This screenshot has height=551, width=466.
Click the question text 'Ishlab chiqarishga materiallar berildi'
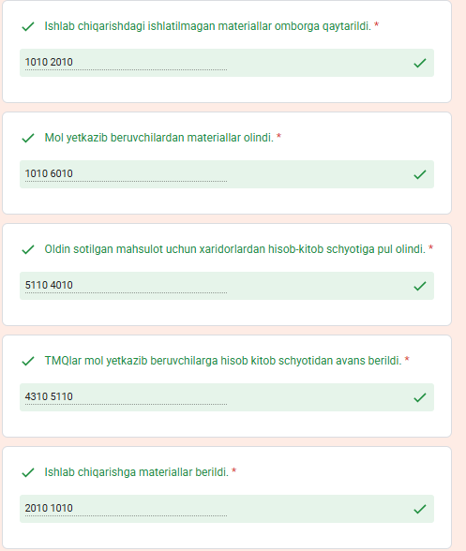coord(137,472)
